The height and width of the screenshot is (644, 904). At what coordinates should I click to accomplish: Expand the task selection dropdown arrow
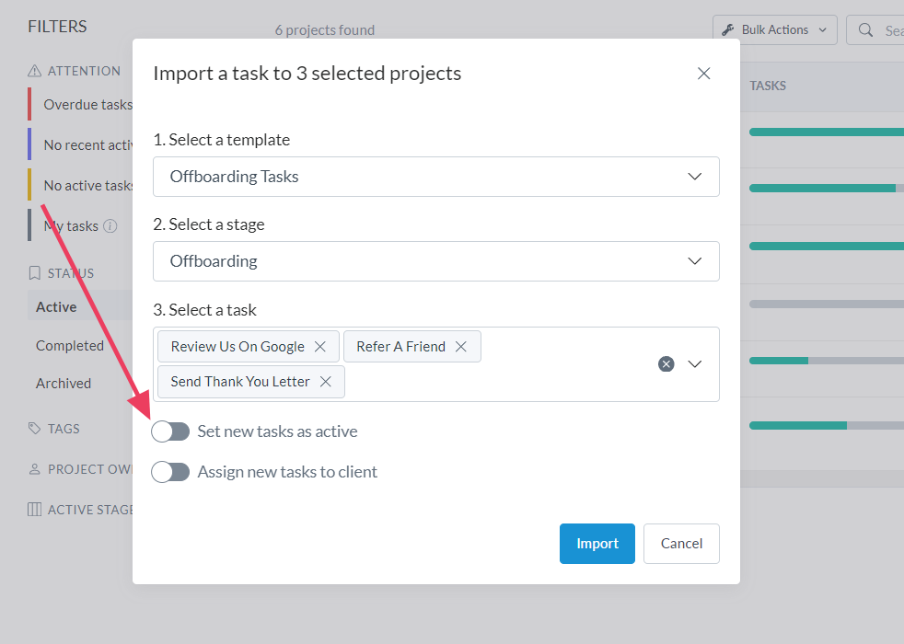(695, 364)
